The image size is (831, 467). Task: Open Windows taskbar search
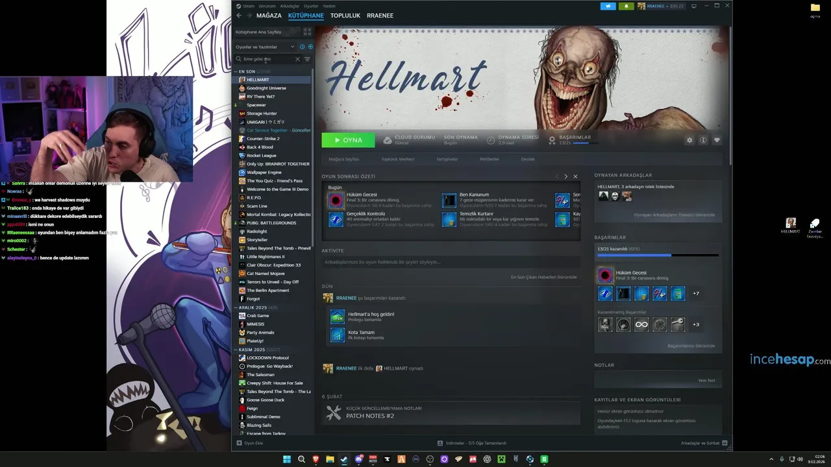point(301,459)
